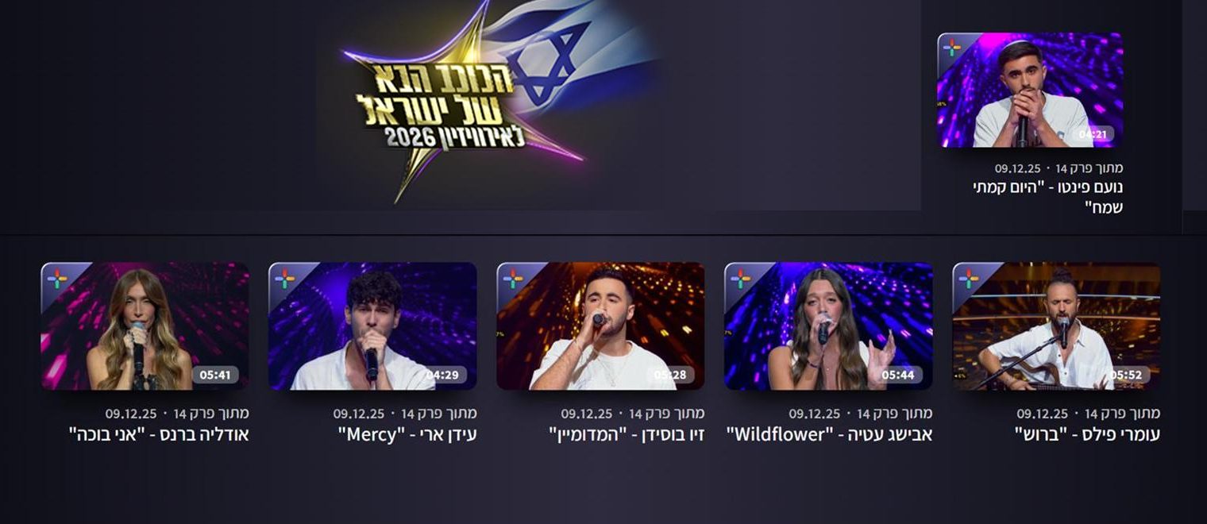Open the title link 'נועם פינטו - היום קמתי שמח'
Image resolution: width=1207 pixels, height=524 pixels.
click(x=1047, y=198)
